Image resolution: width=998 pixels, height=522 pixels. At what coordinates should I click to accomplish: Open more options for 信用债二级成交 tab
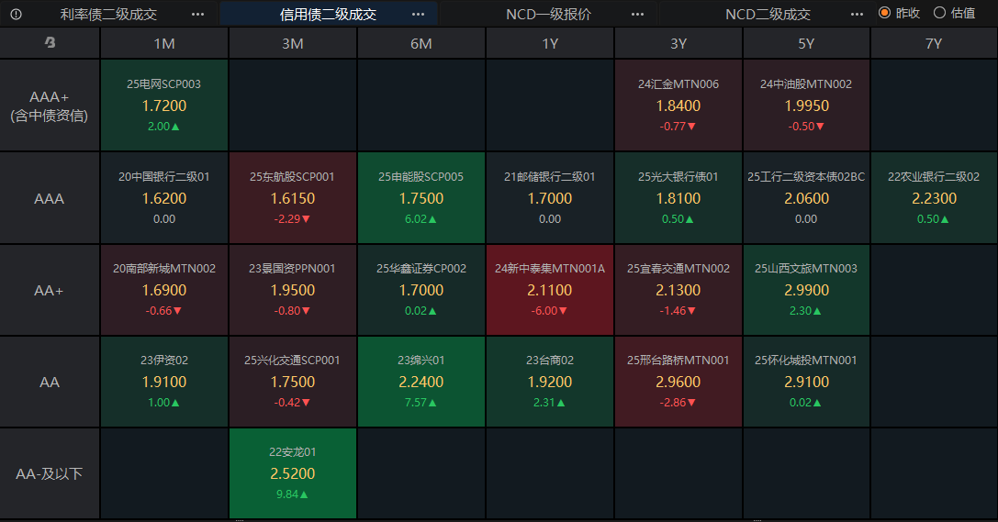pyautogui.click(x=418, y=14)
